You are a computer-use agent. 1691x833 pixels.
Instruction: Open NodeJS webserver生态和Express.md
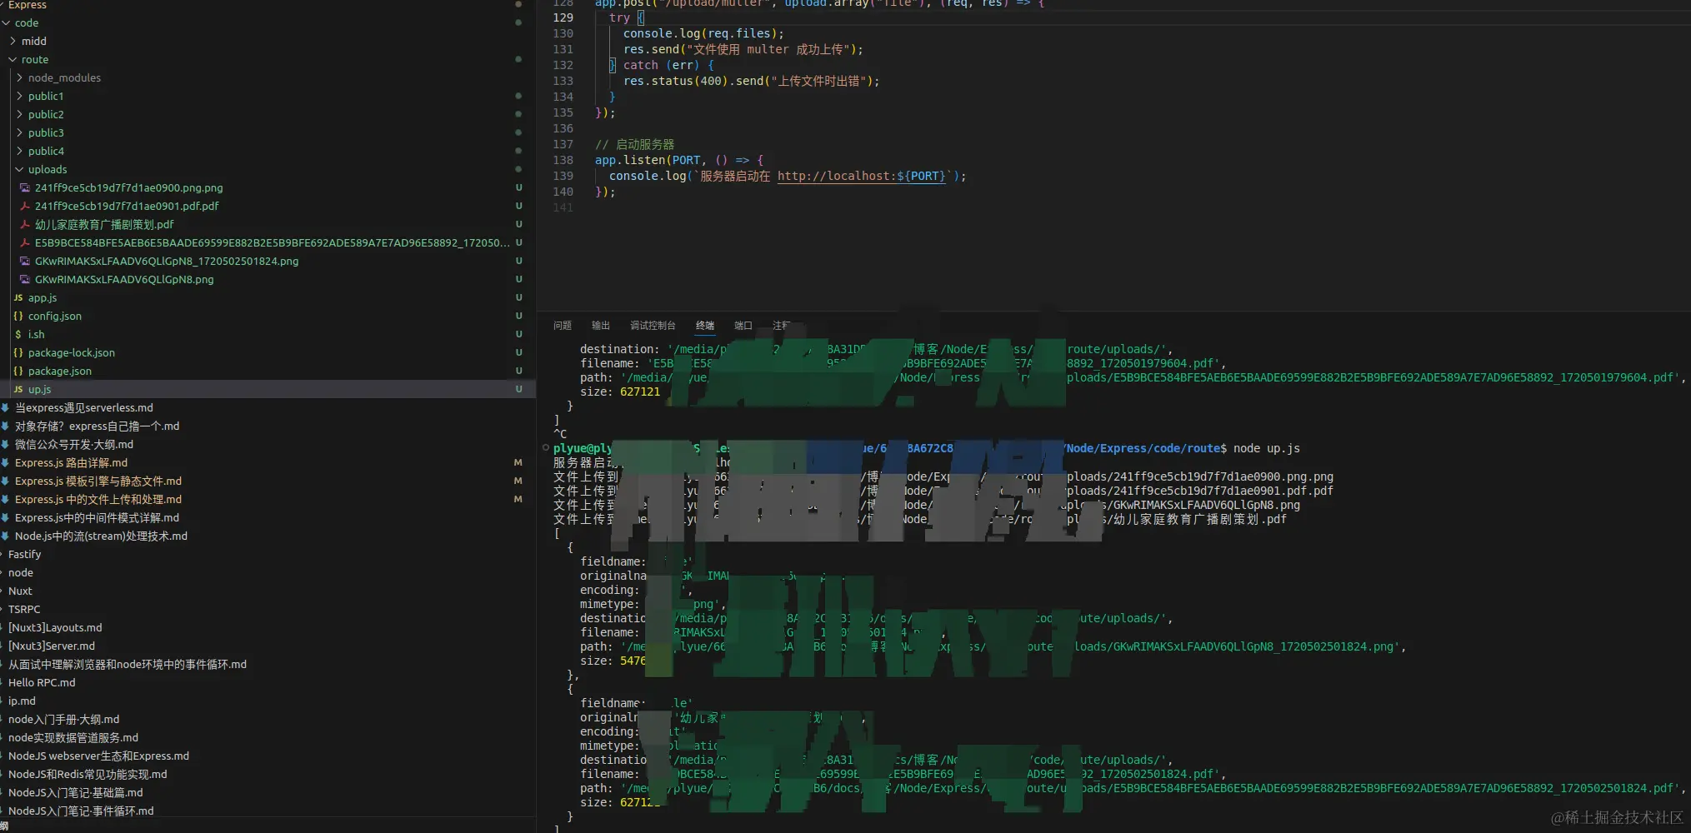98,756
